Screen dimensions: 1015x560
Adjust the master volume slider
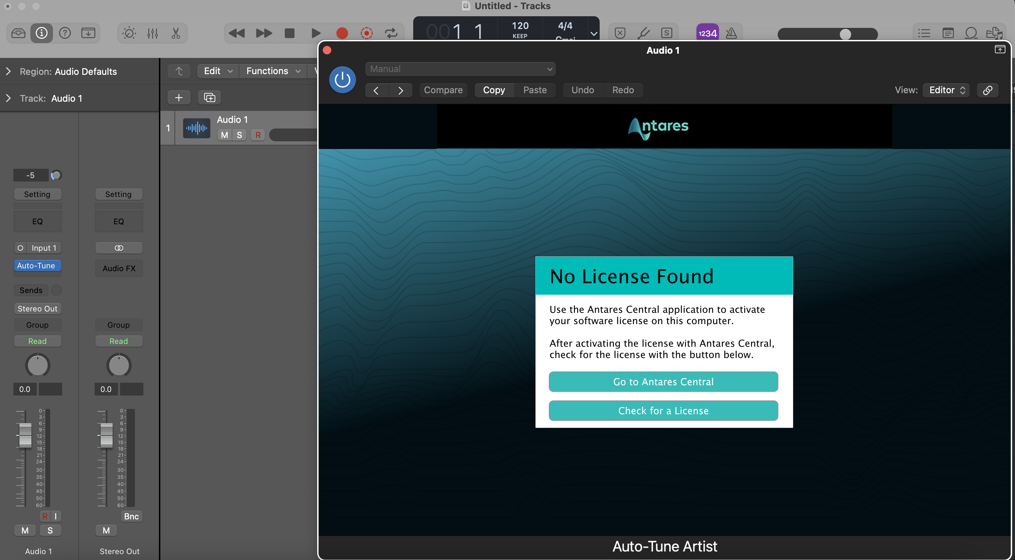pos(845,34)
